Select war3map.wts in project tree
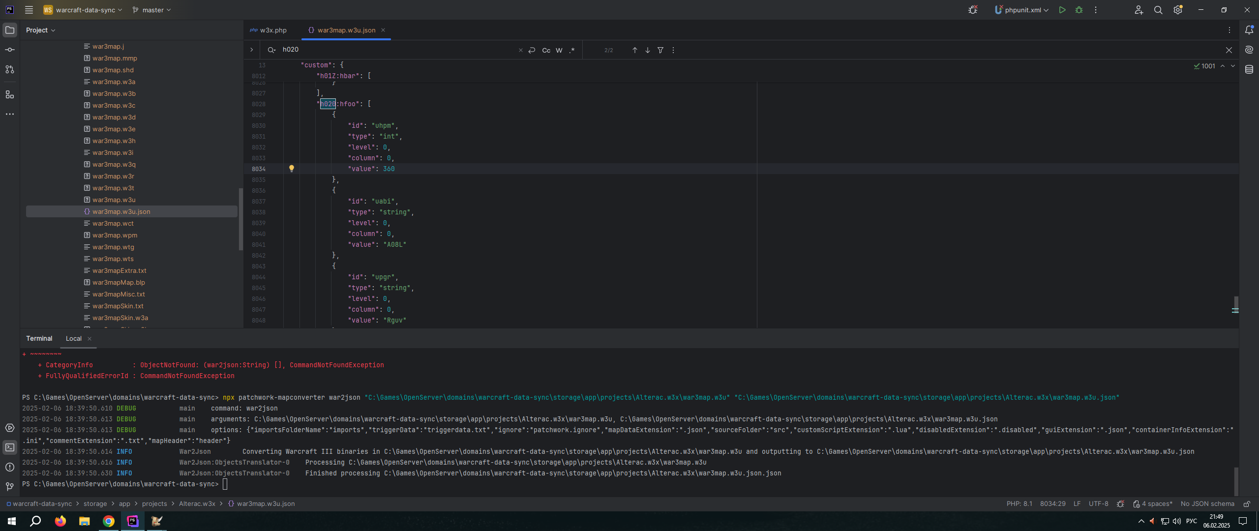The width and height of the screenshot is (1259, 531). coord(113,259)
